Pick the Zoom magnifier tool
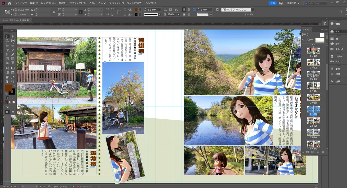The height and width of the screenshot is (188, 347). click(x=13, y=81)
